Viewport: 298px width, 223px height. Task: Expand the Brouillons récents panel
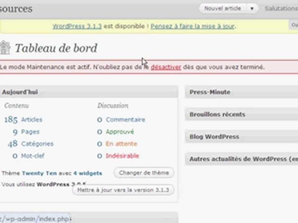(242, 114)
